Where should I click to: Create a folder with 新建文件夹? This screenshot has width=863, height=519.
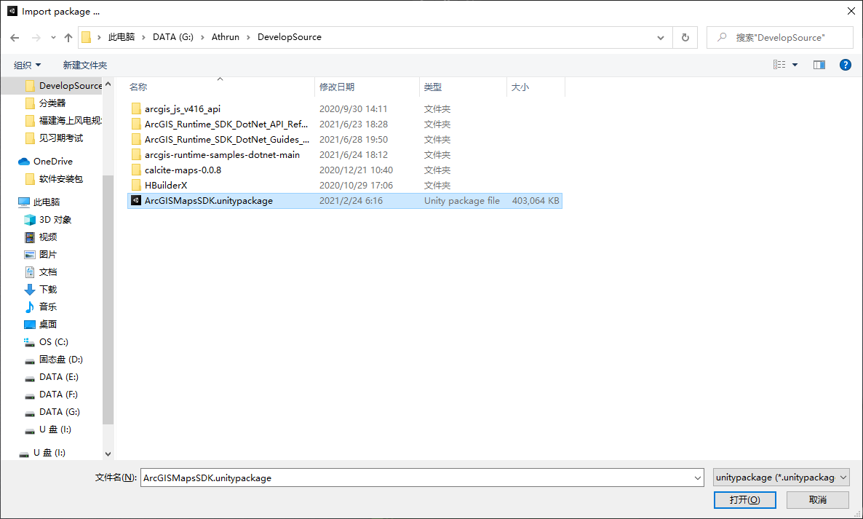click(x=85, y=64)
